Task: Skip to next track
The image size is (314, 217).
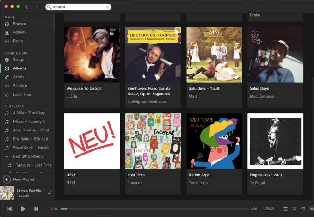Action: 36,209
